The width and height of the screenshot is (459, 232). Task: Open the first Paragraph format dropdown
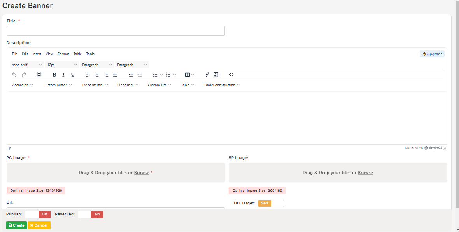tap(97, 65)
